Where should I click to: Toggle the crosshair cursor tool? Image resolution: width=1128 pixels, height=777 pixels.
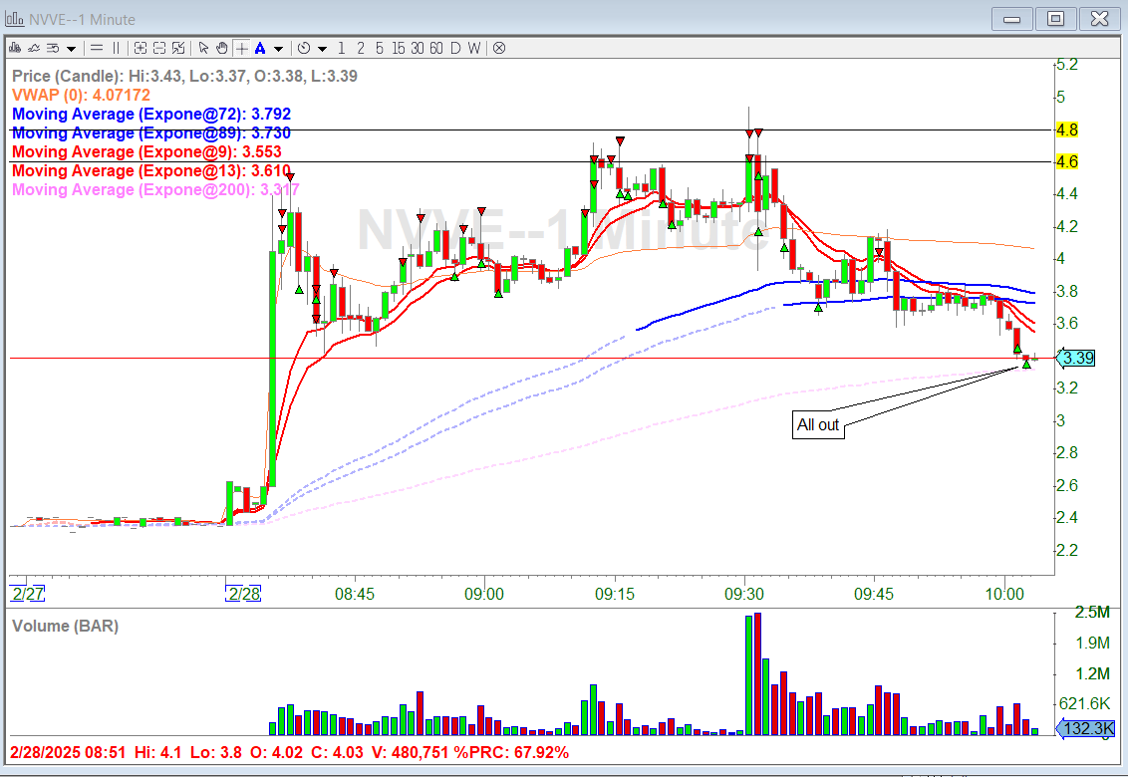[x=242, y=48]
